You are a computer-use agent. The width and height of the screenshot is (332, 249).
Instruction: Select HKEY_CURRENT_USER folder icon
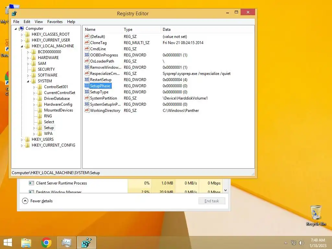(x=27, y=40)
